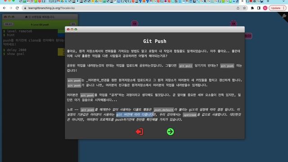Viewport: 288px width, 162px height.
Task: Click the '$ delay 2000' terminal line
Action: point(15,50)
